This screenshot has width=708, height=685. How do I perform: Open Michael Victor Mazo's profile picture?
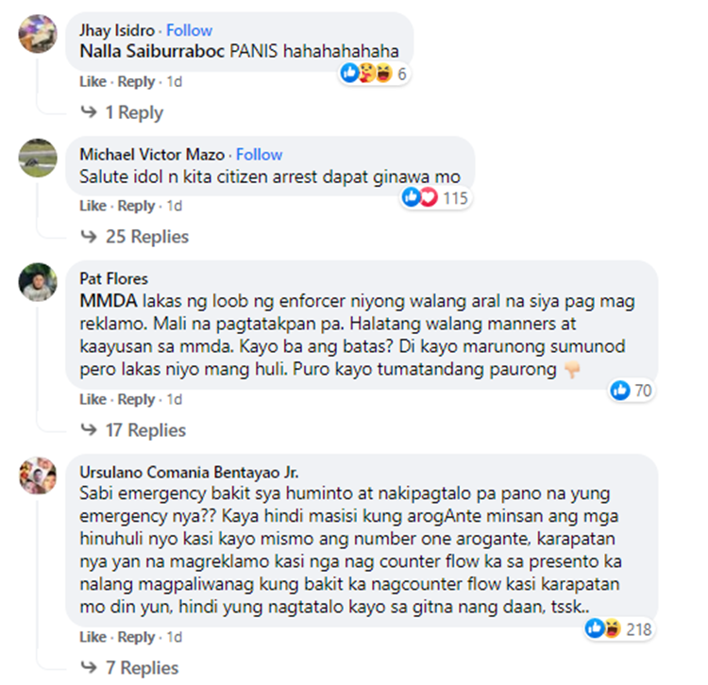(38, 158)
